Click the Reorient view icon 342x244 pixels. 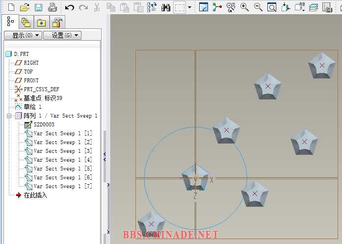tap(286, 7)
